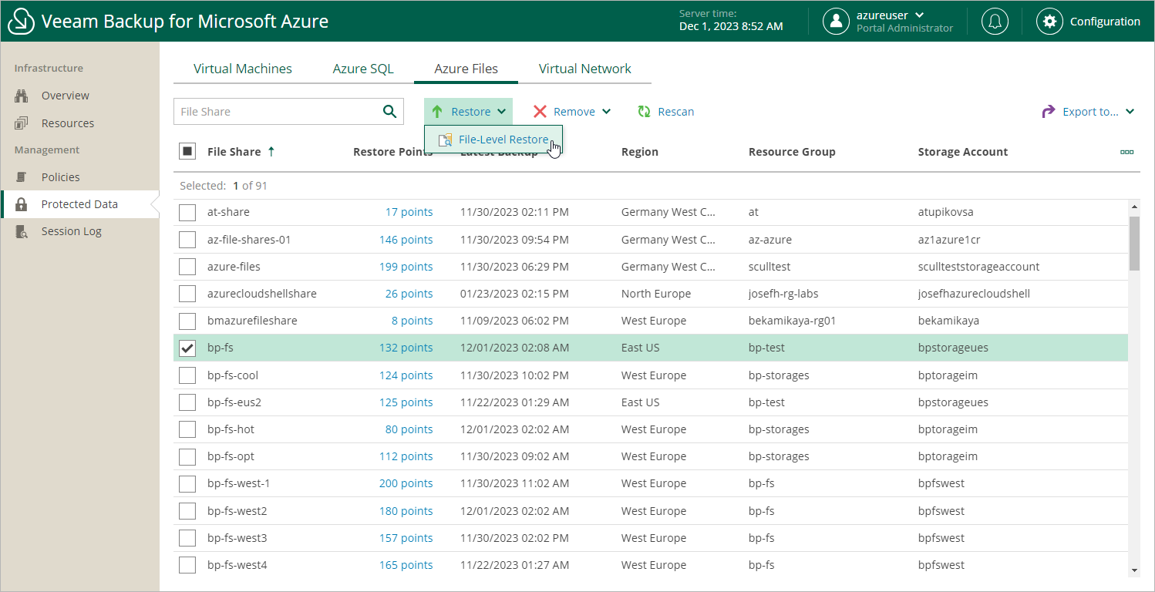
Task: Click the Resources sidebar icon
Action: click(x=22, y=123)
